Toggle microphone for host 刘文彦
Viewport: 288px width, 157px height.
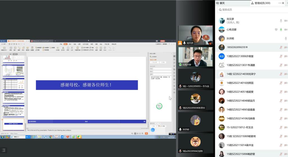(x=281, y=21)
